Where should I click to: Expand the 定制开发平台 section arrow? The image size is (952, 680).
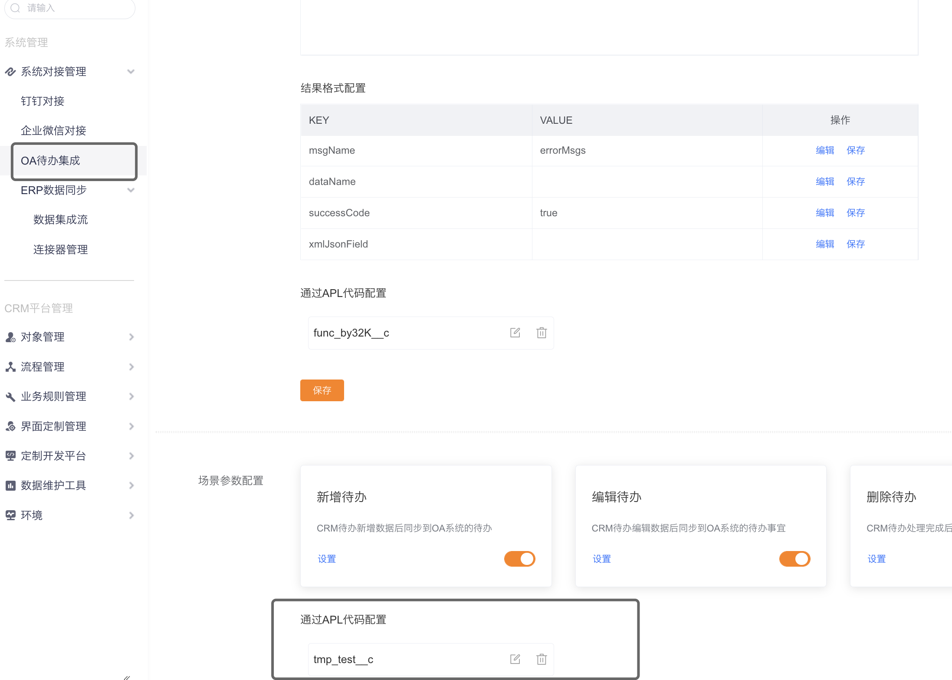[131, 456]
